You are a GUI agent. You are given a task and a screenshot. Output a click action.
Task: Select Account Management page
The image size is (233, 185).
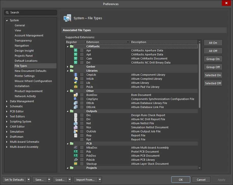pos(29,35)
